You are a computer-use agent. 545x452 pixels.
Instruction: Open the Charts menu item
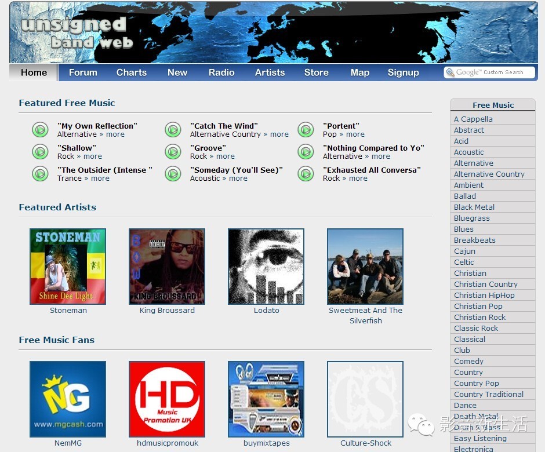click(x=131, y=72)
